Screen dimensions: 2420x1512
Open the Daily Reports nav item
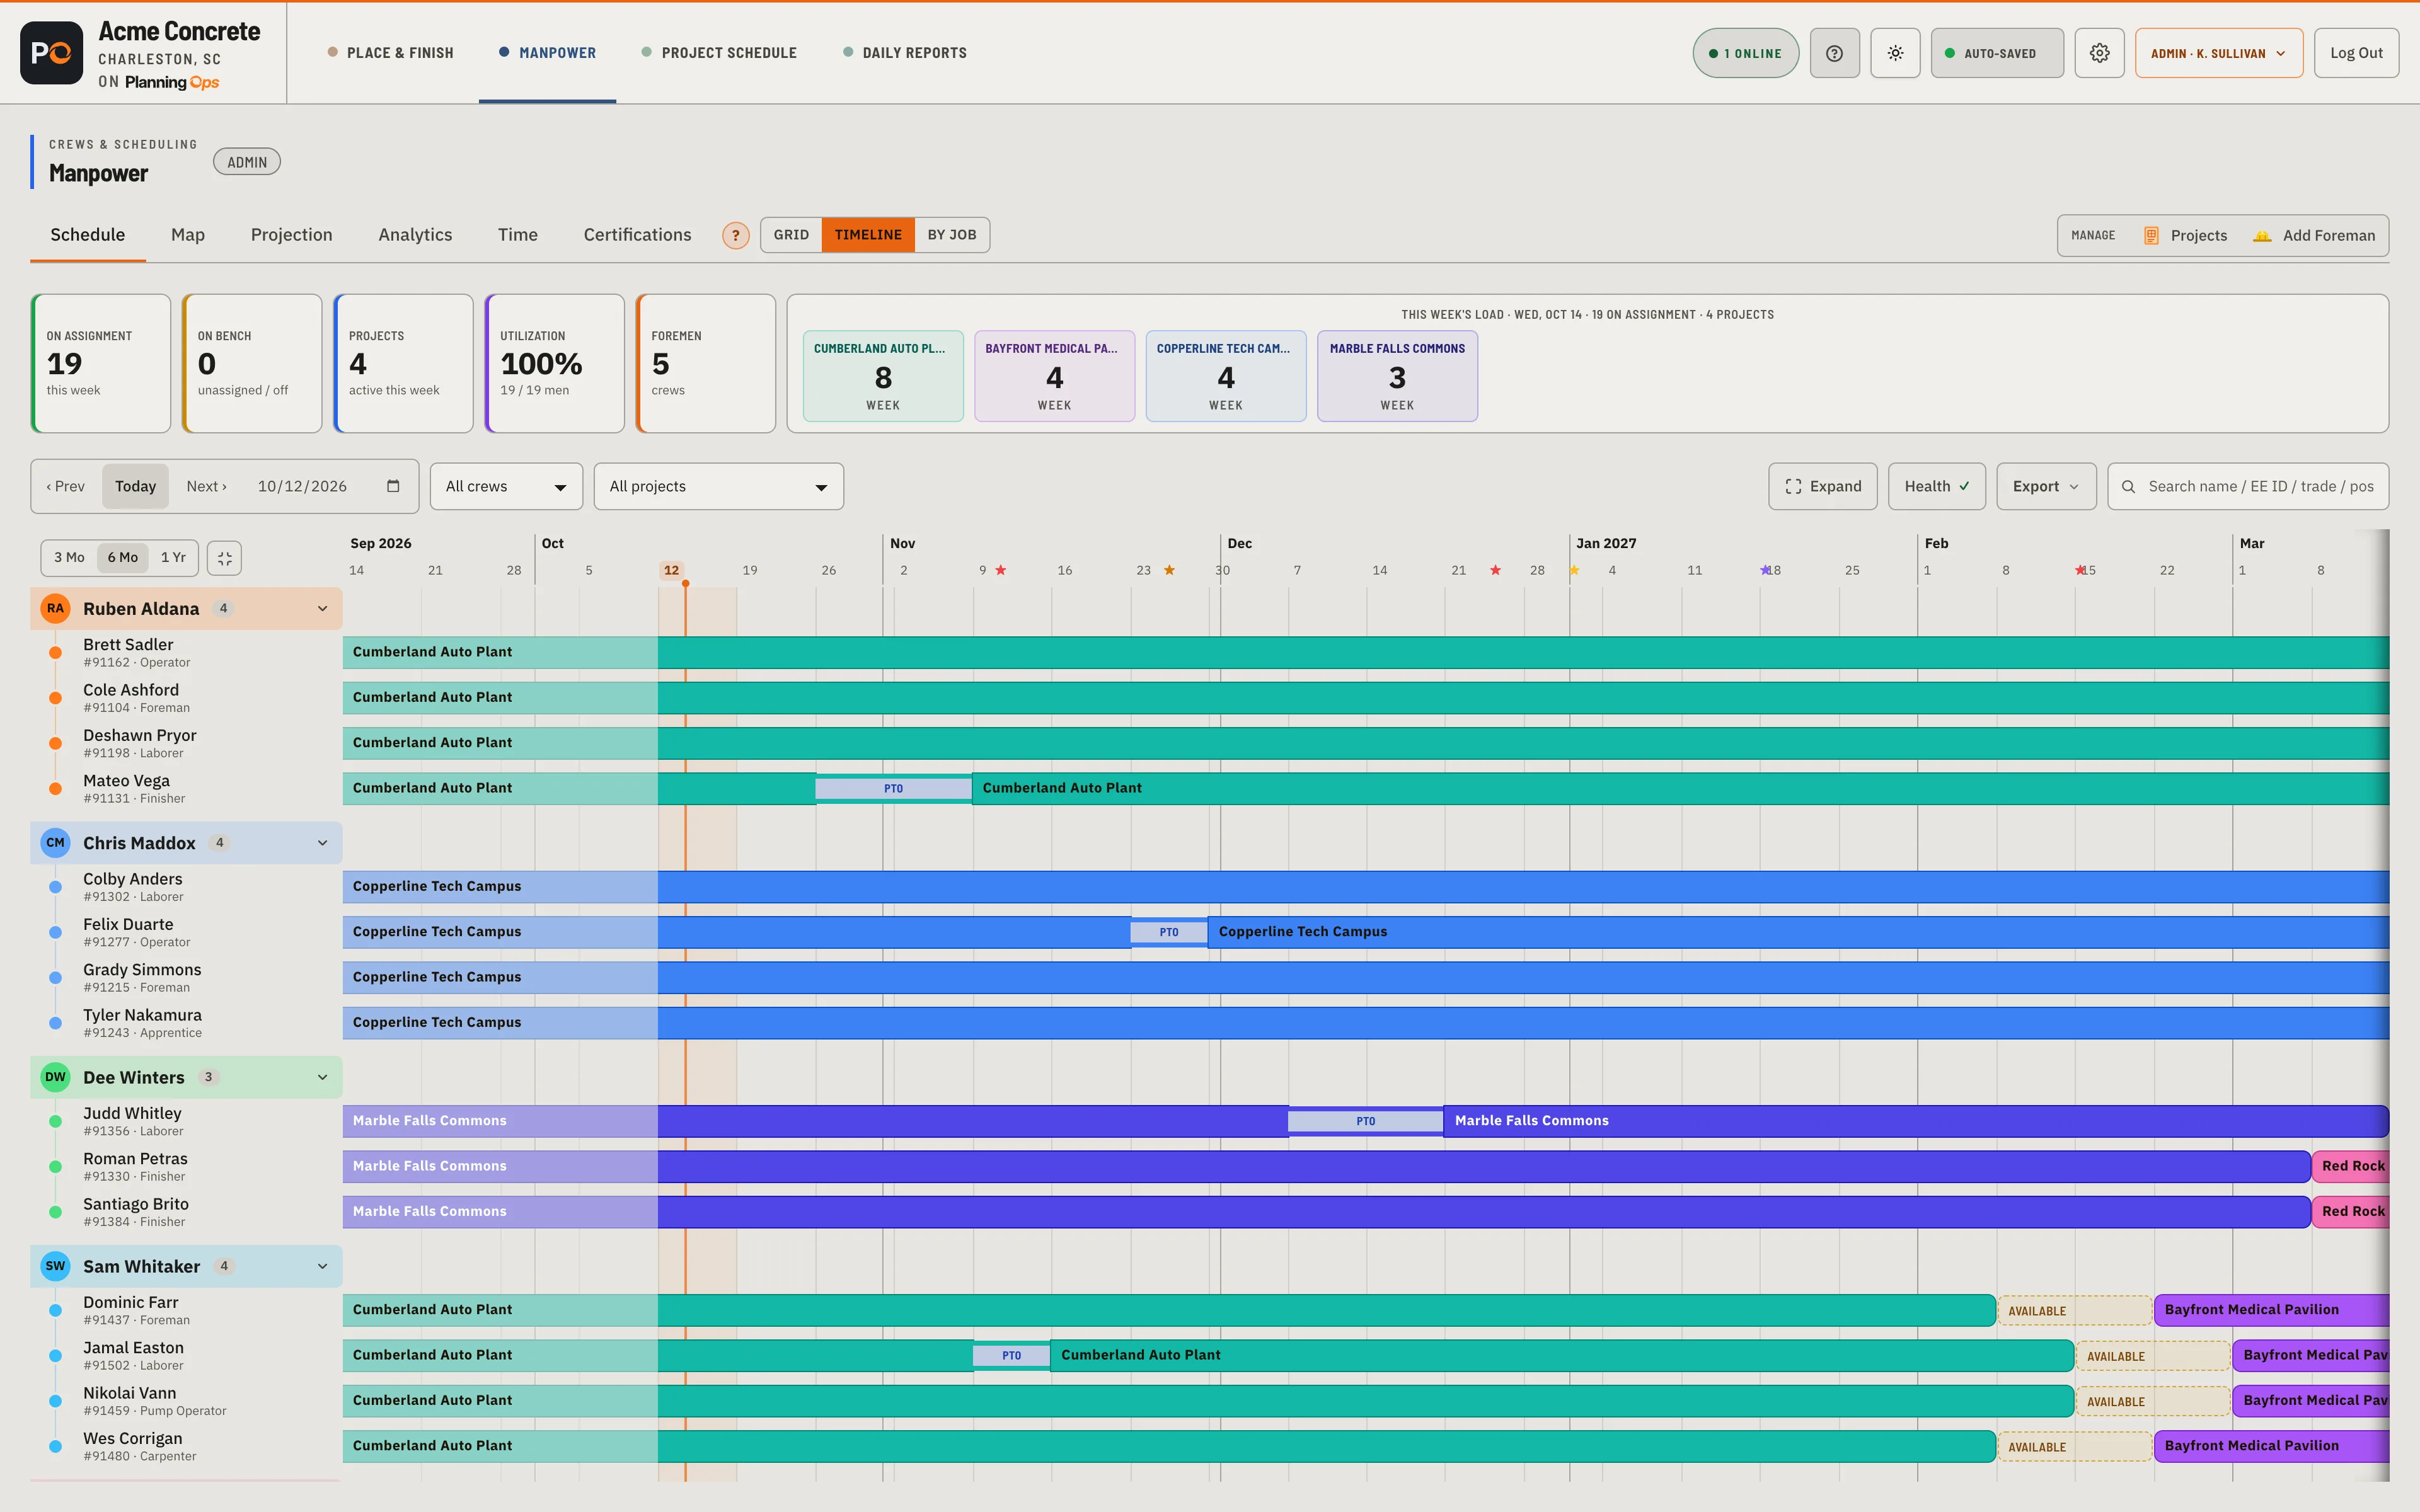(904, 53)
